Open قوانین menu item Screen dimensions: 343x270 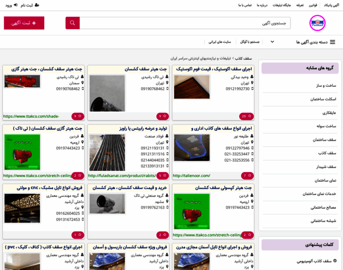pyautogui.click(x=313, y=5)
